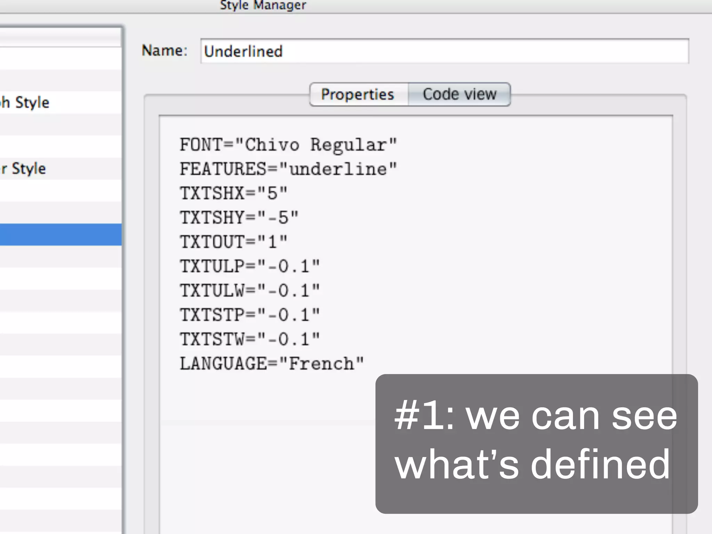Click the TXTULW="-0.1" line
712x534 pixels.
[x=250, y=291]
